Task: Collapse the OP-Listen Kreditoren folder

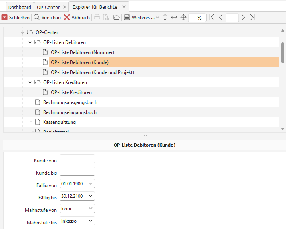Action: pos(30,82)
